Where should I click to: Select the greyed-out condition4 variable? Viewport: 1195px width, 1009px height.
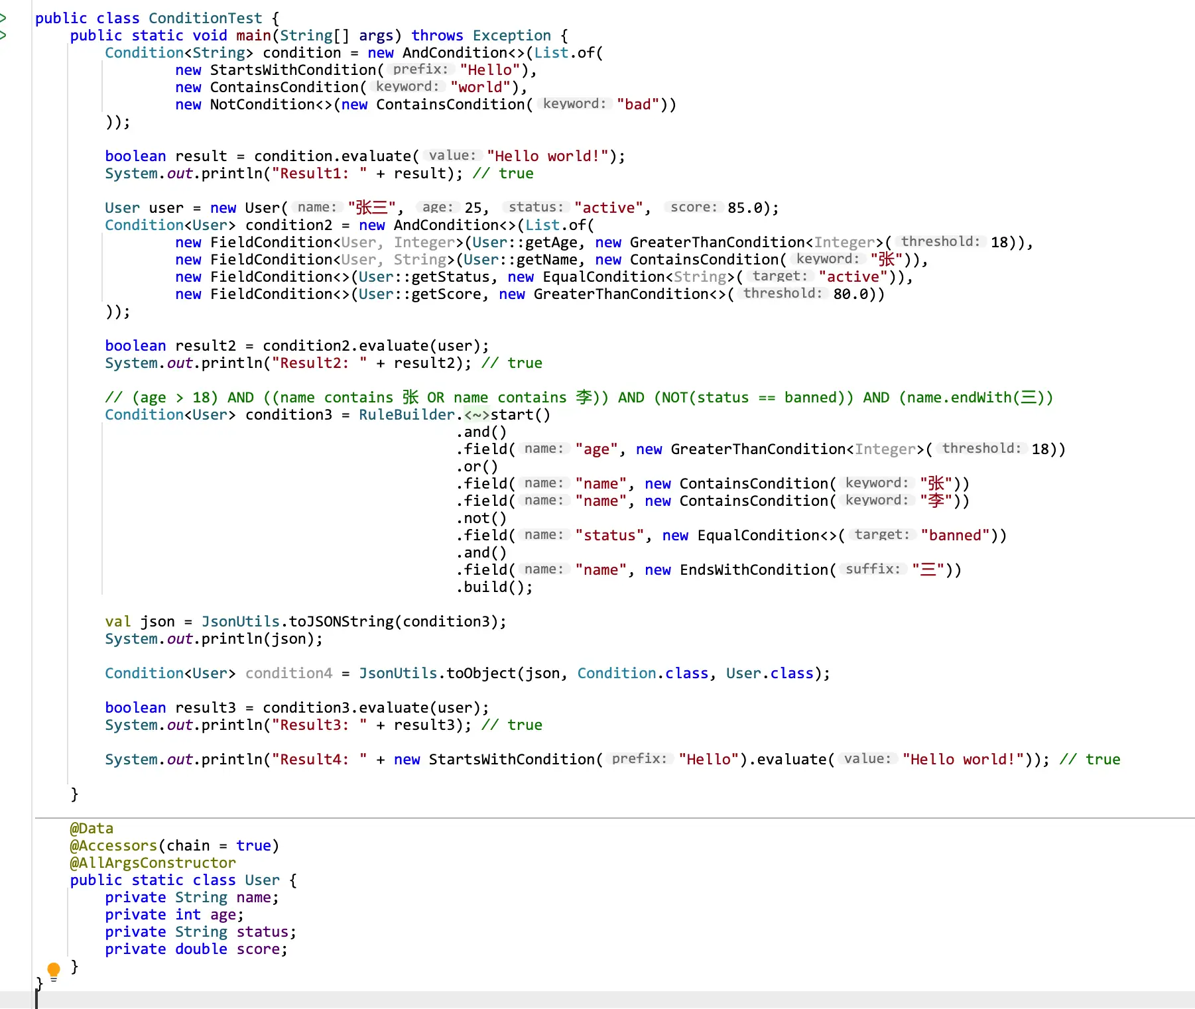pyautogui.click(x=288, y=674)
